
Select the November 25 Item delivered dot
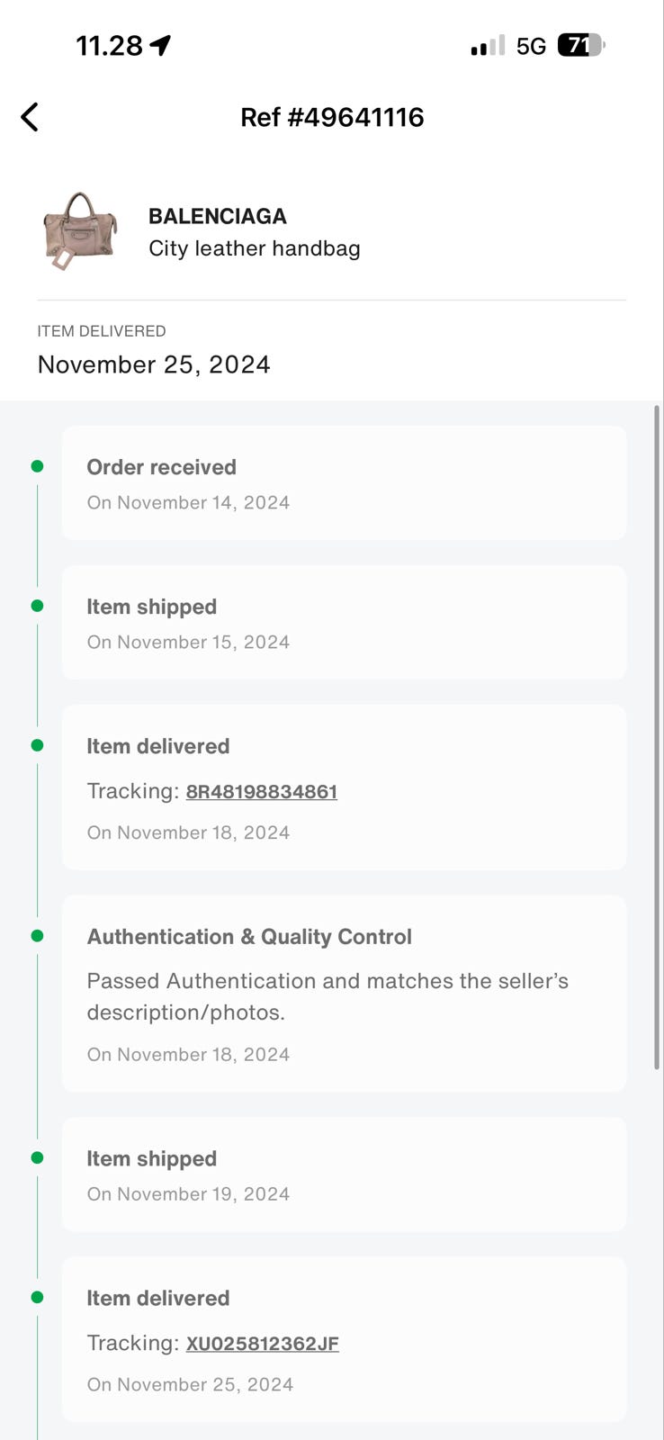pos(37,1297)
